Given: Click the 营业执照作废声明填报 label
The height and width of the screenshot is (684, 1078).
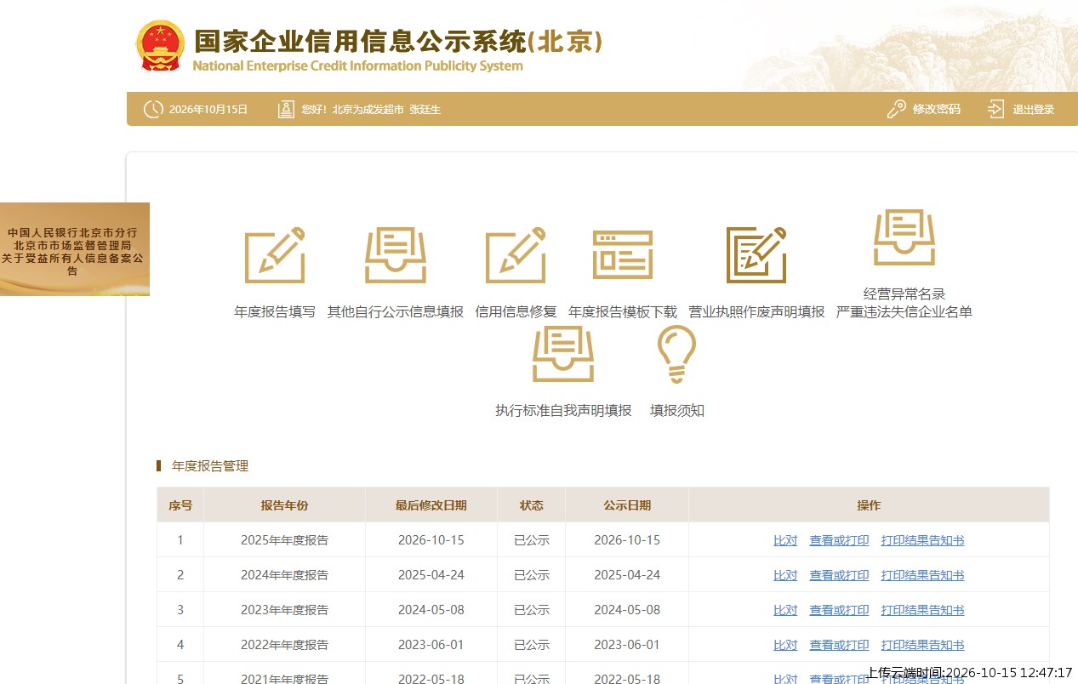Looking at the screenshot, I should coord(756,312).
